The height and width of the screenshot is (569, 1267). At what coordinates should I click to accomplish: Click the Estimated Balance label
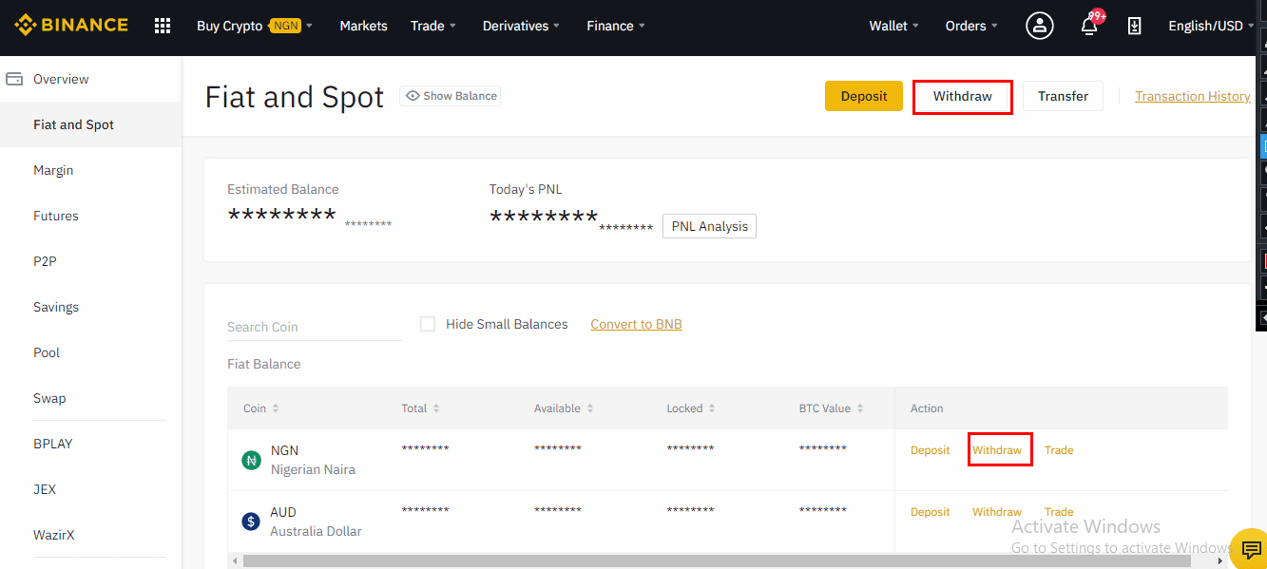click(x=282, y=189)
